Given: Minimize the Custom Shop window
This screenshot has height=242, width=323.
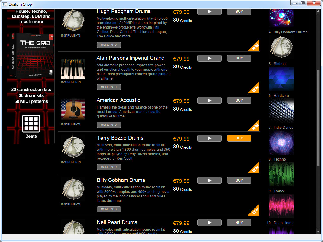Looking at the screenshot, I should coord(295,3).
